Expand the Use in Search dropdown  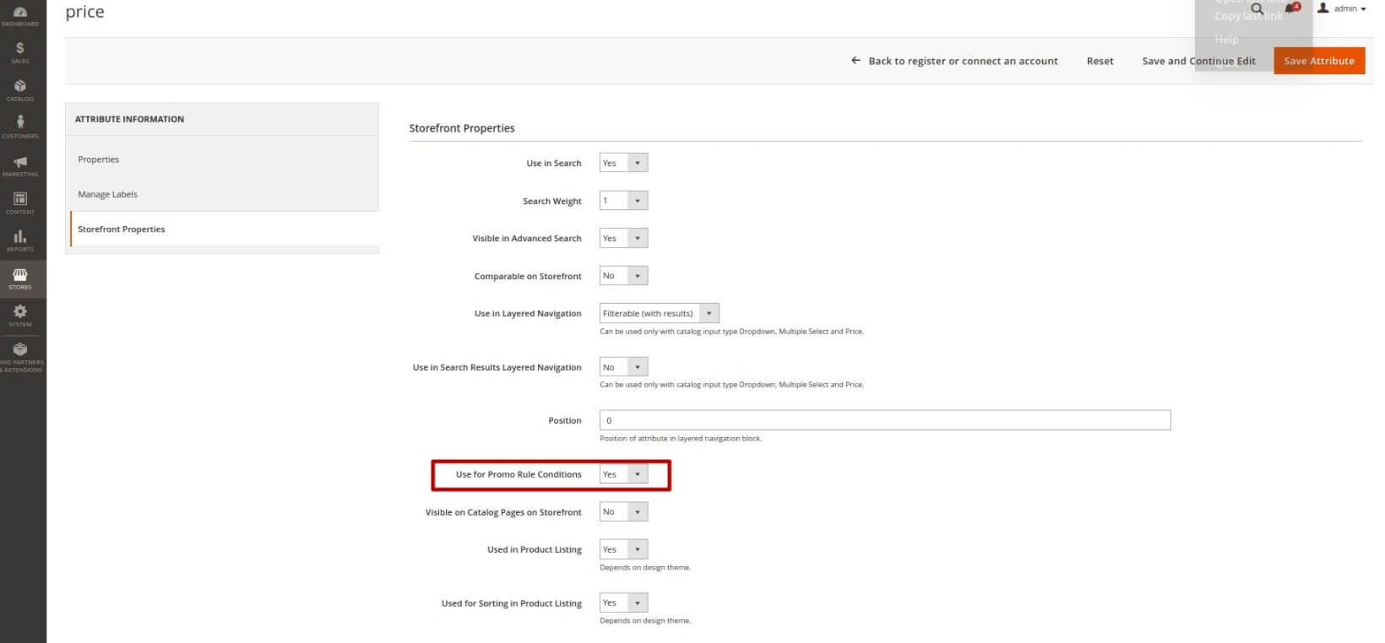pos(623,163)
